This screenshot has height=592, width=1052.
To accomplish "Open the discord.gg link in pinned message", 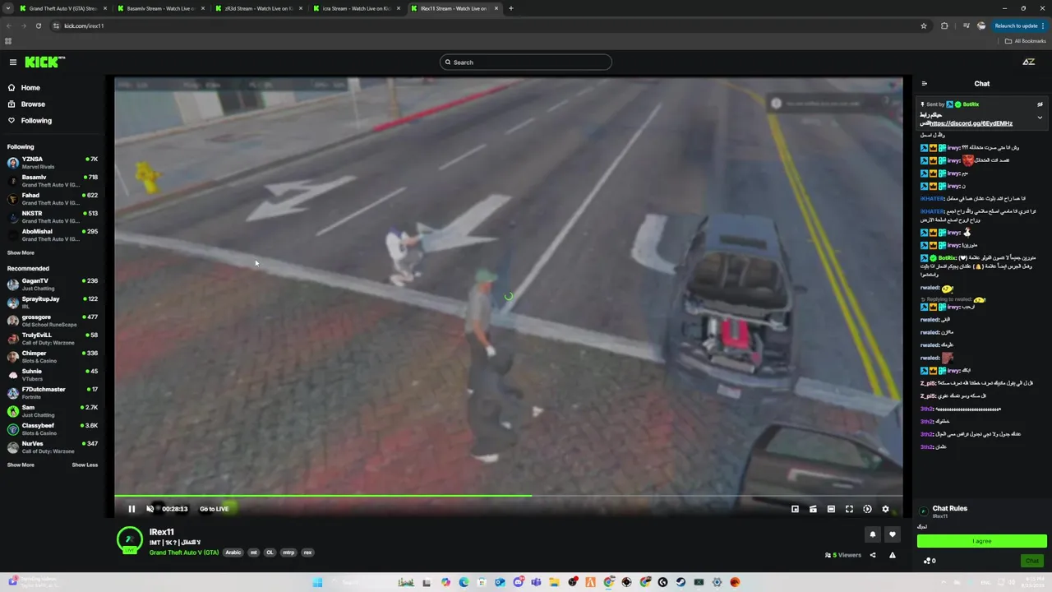I will [971, 123].
